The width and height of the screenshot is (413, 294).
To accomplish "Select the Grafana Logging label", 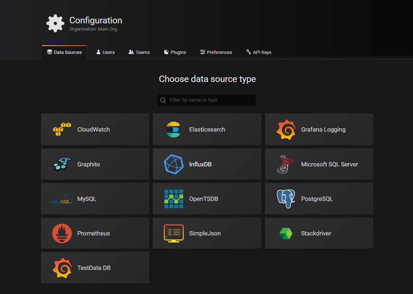I will [323, 130].
